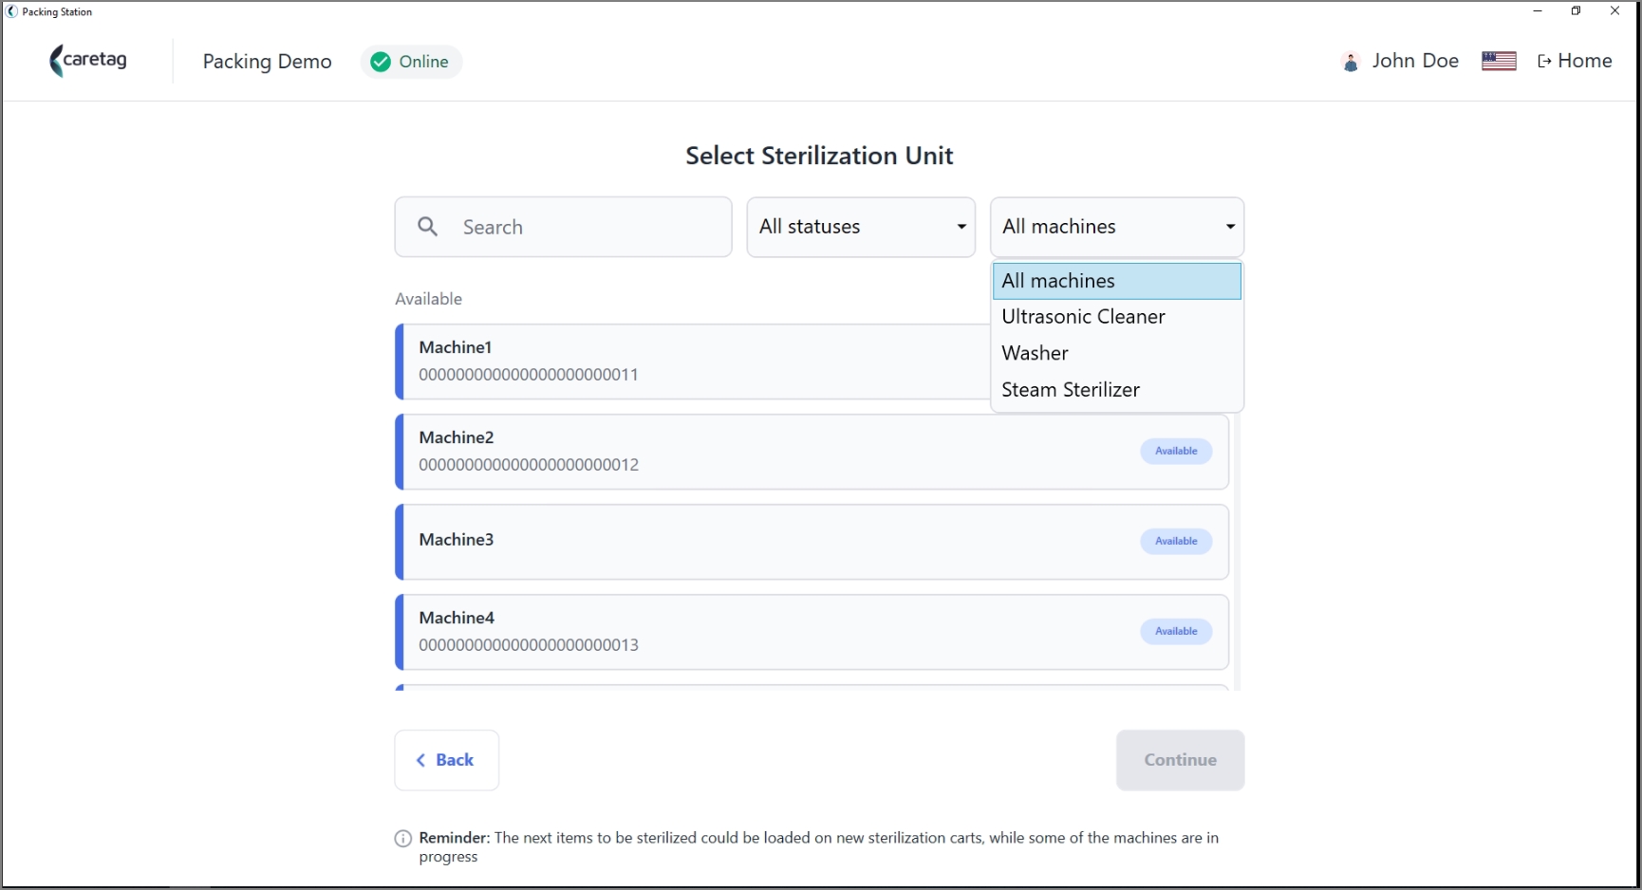This screenshot has height=890, width=1642.
Task: Click the disabled Continue button
Action: click(1180, 760)
